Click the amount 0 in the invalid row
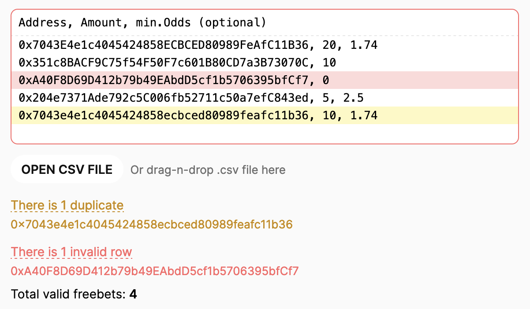 [x=325, y=80]
